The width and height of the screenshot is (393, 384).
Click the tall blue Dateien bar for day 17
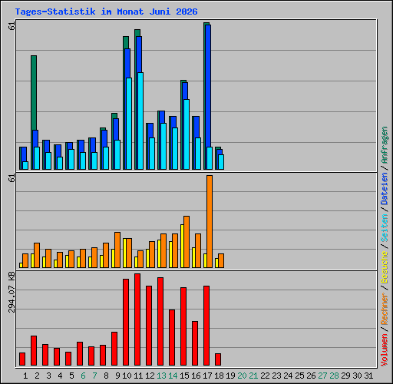[208, 86]
